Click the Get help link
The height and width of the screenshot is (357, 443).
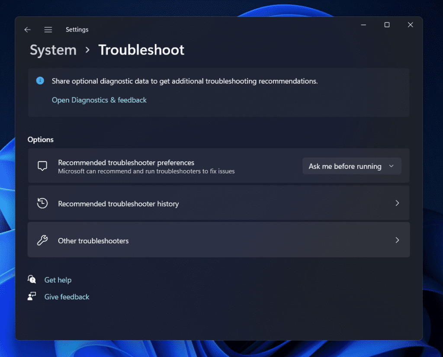click(x=58, y=280)
